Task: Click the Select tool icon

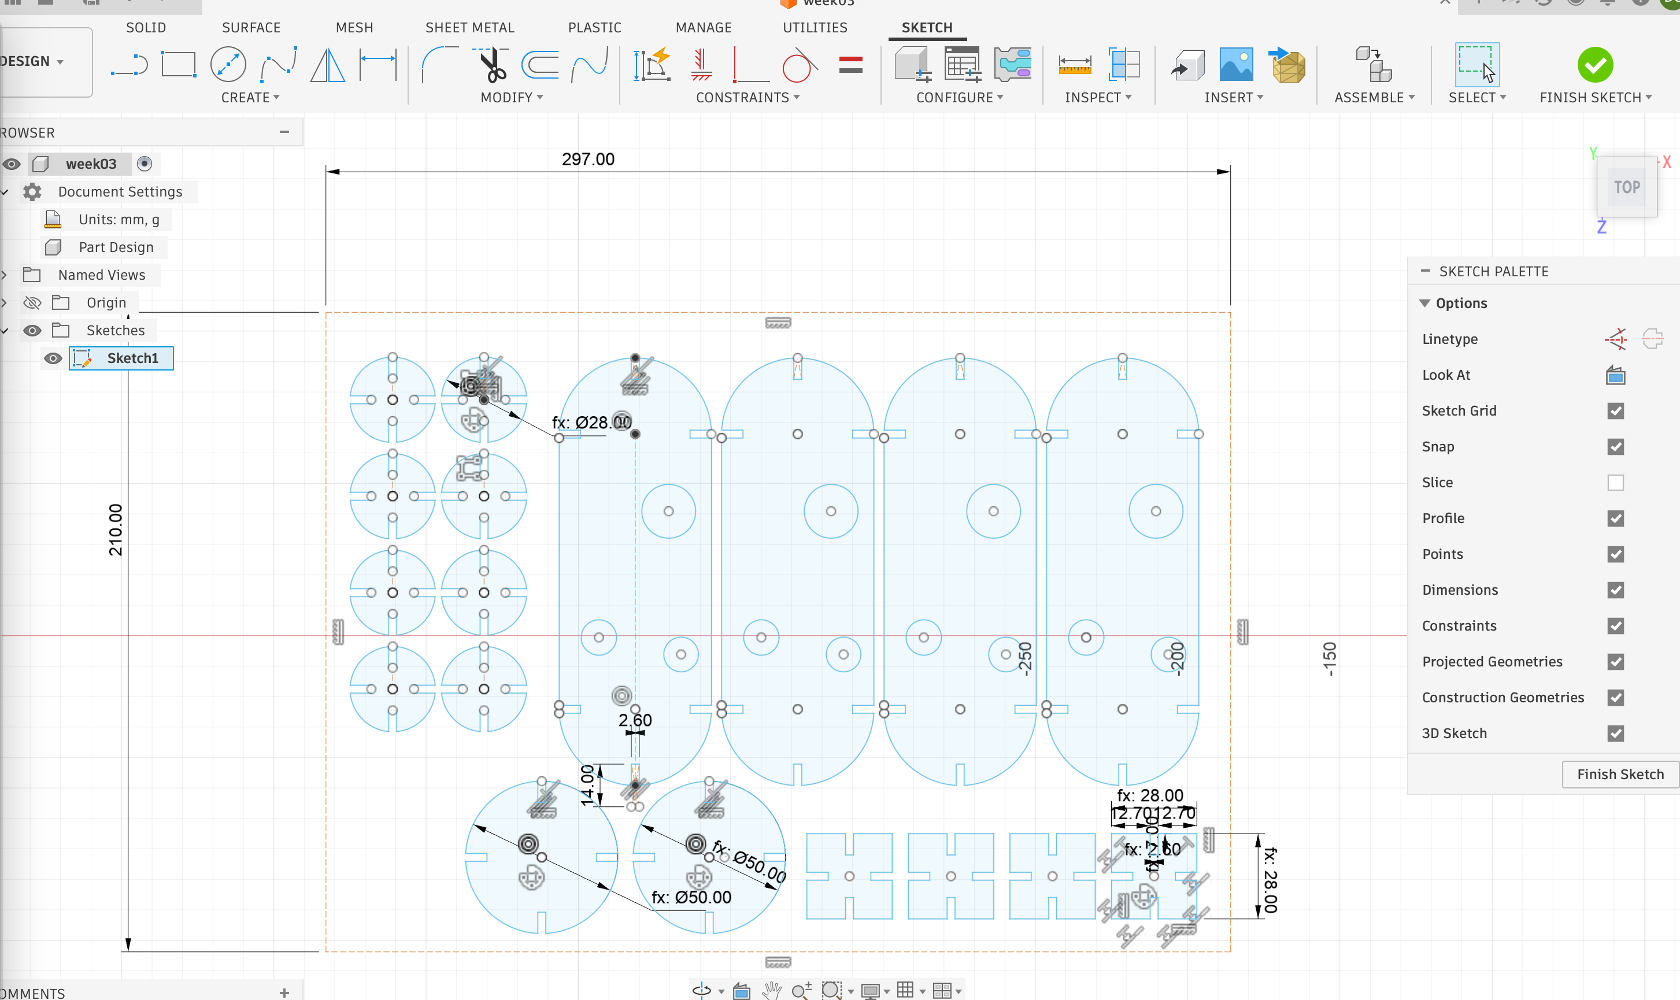Action: click(1477, 65)
